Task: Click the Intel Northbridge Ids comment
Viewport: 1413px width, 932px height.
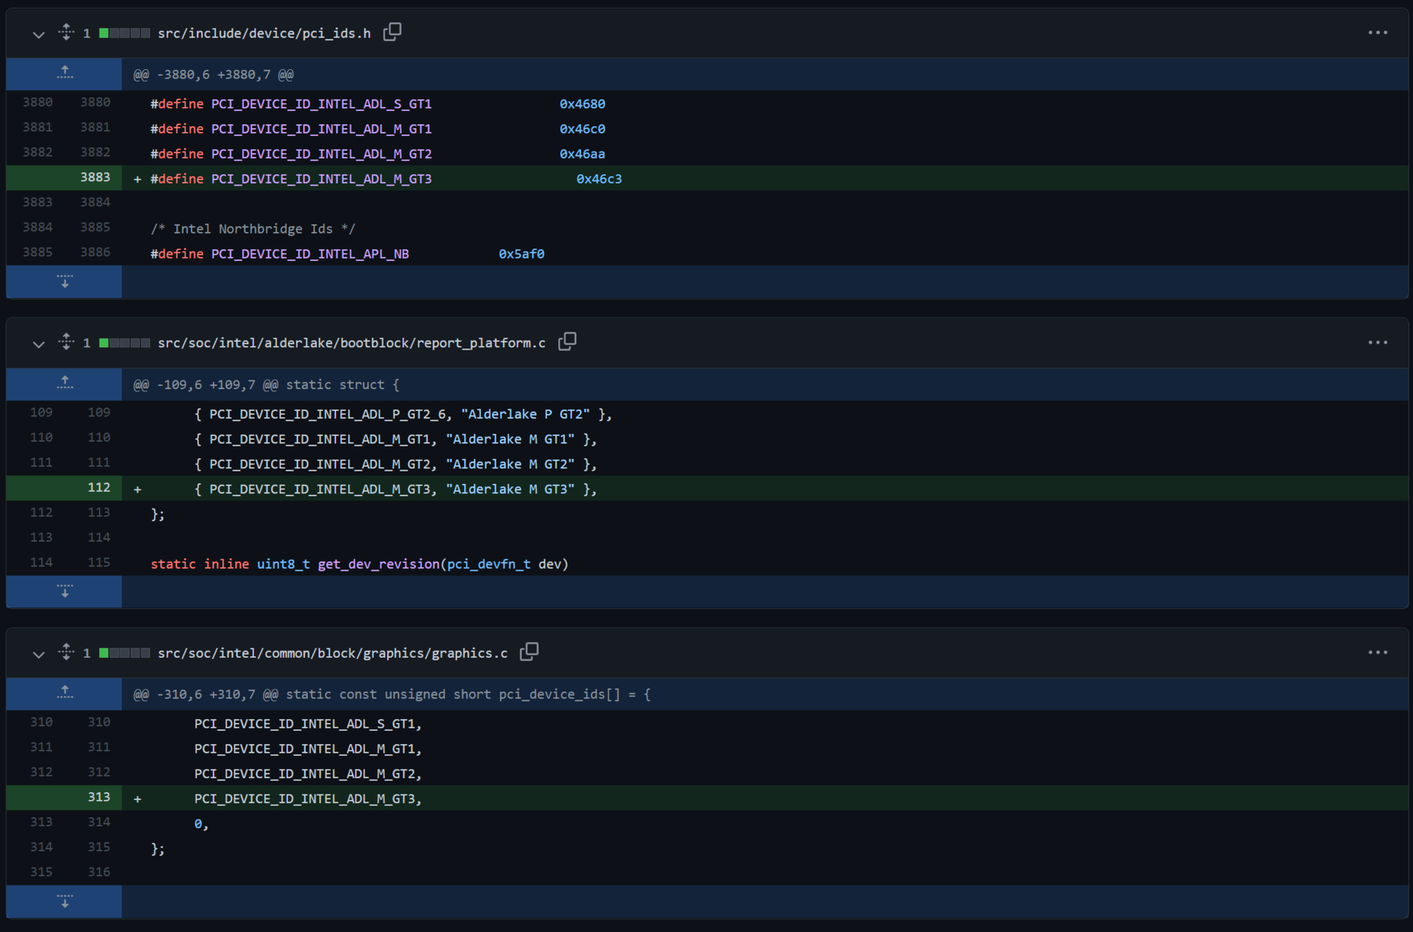Action: tap(252, 229)
